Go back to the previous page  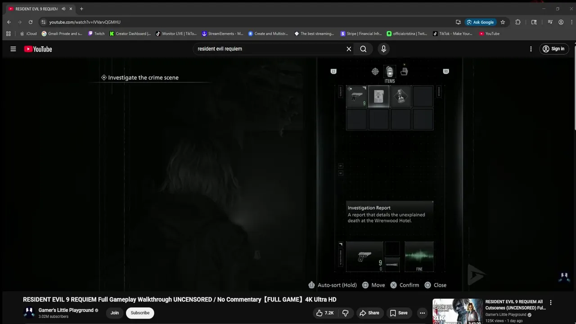9,22
